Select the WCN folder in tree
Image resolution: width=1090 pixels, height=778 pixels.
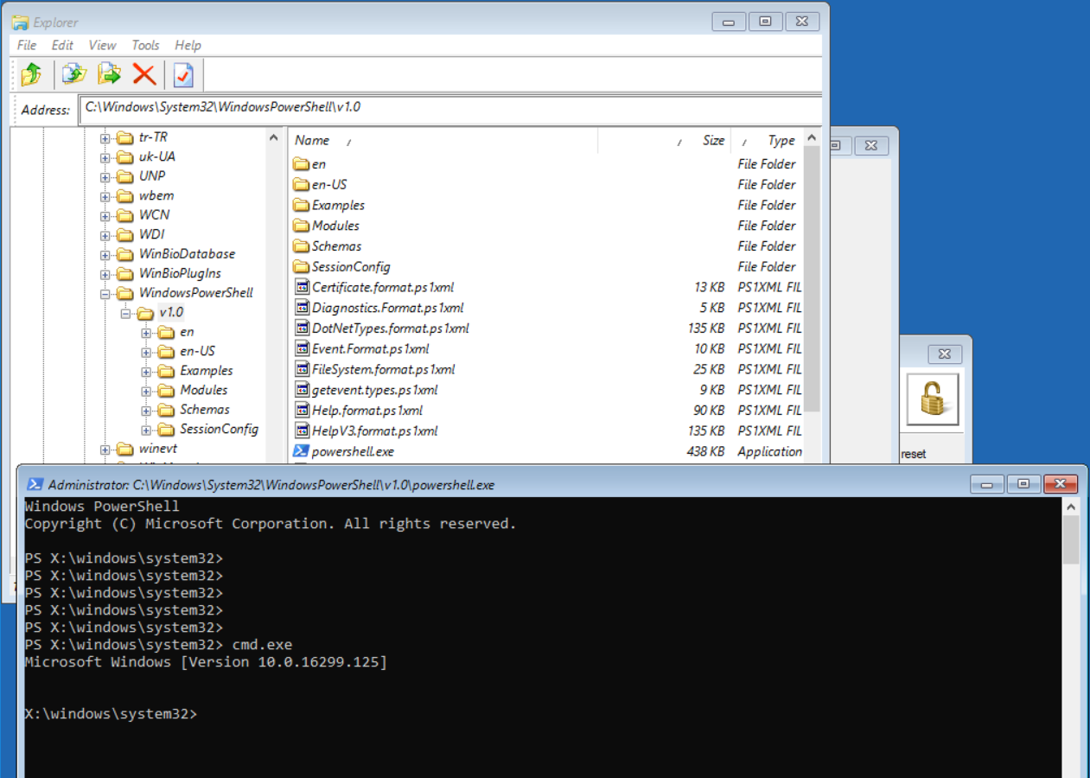click(154, 215)
